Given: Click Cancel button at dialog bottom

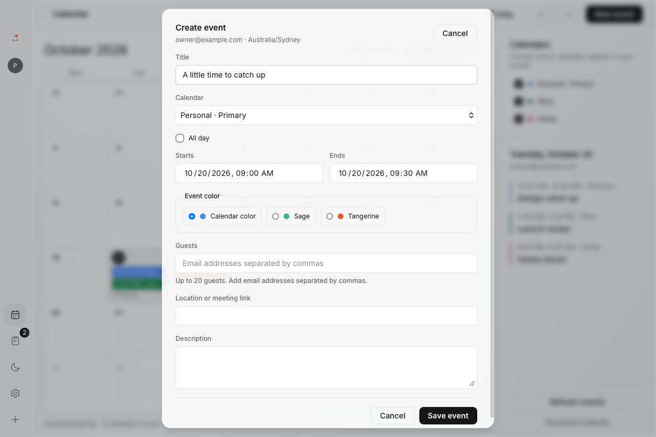Looking at the screenshot, I should (x=393, y=416).
